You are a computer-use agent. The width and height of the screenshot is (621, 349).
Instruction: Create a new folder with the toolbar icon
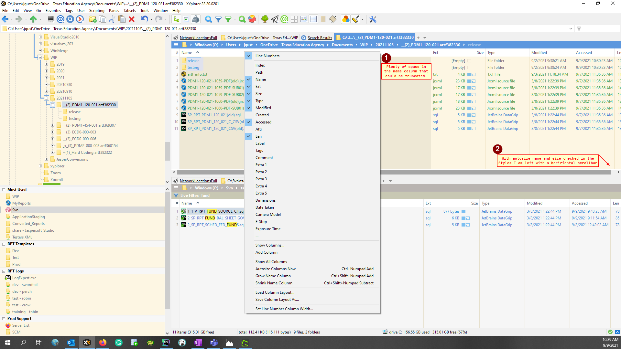coord(93,19)
